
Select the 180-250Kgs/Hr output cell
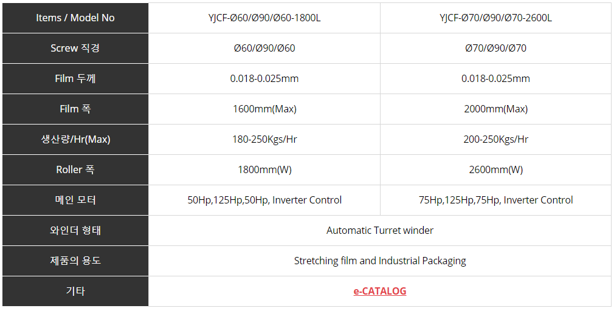pos(264,139)
